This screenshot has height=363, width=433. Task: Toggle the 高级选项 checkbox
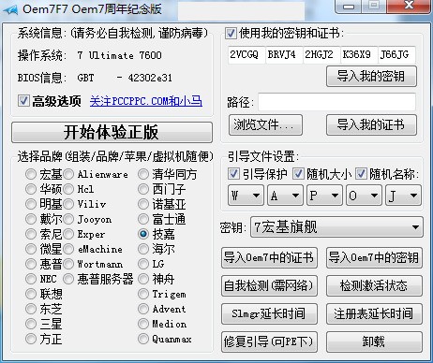(23, 101)
